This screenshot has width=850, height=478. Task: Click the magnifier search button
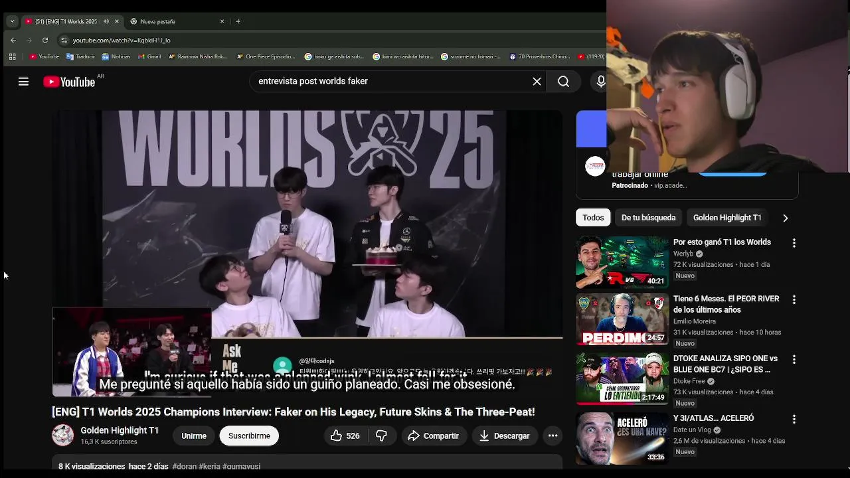(563, 82)
